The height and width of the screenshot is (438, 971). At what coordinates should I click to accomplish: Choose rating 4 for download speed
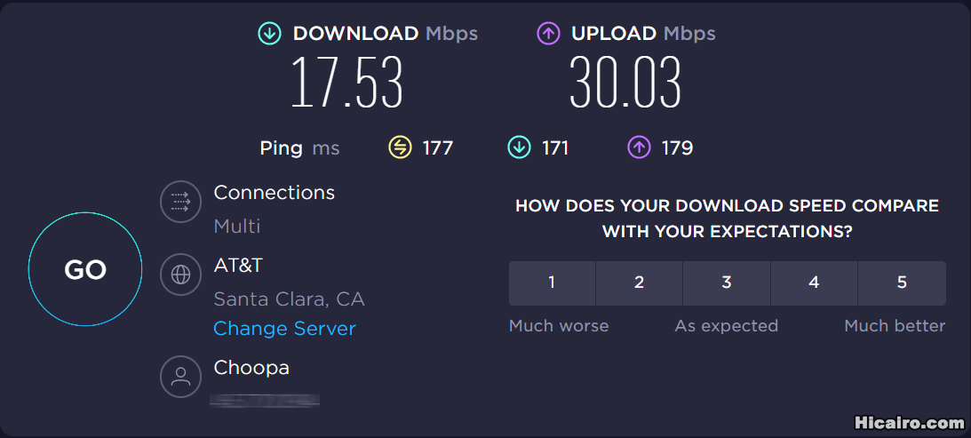click(x=815, y=283)
